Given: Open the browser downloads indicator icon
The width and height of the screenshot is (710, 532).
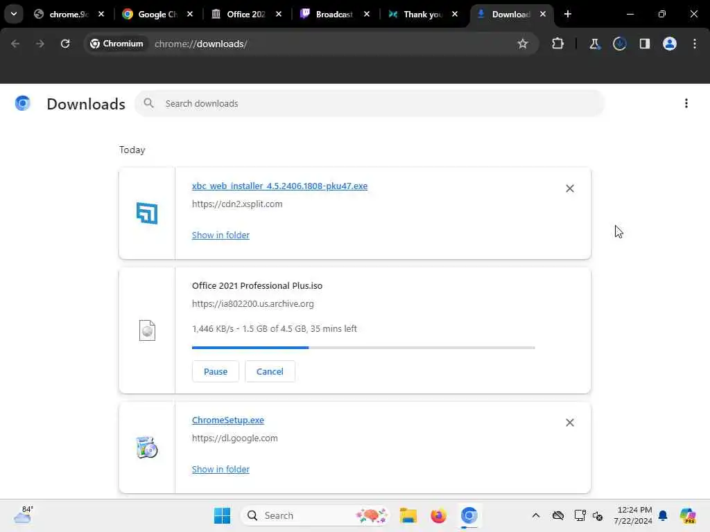Looking at the screenshot, I should point(619,44).
